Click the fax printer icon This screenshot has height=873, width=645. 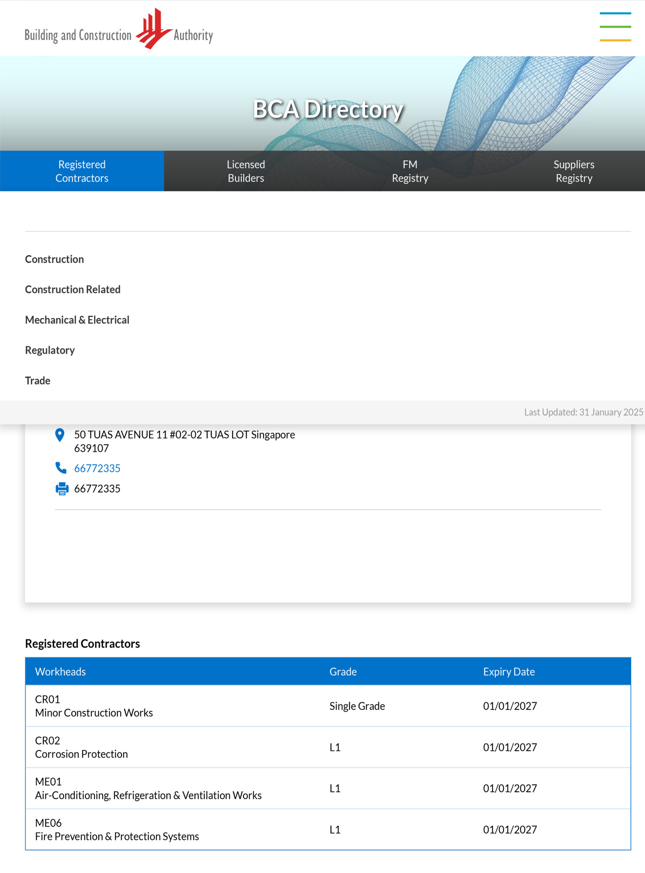62,488
